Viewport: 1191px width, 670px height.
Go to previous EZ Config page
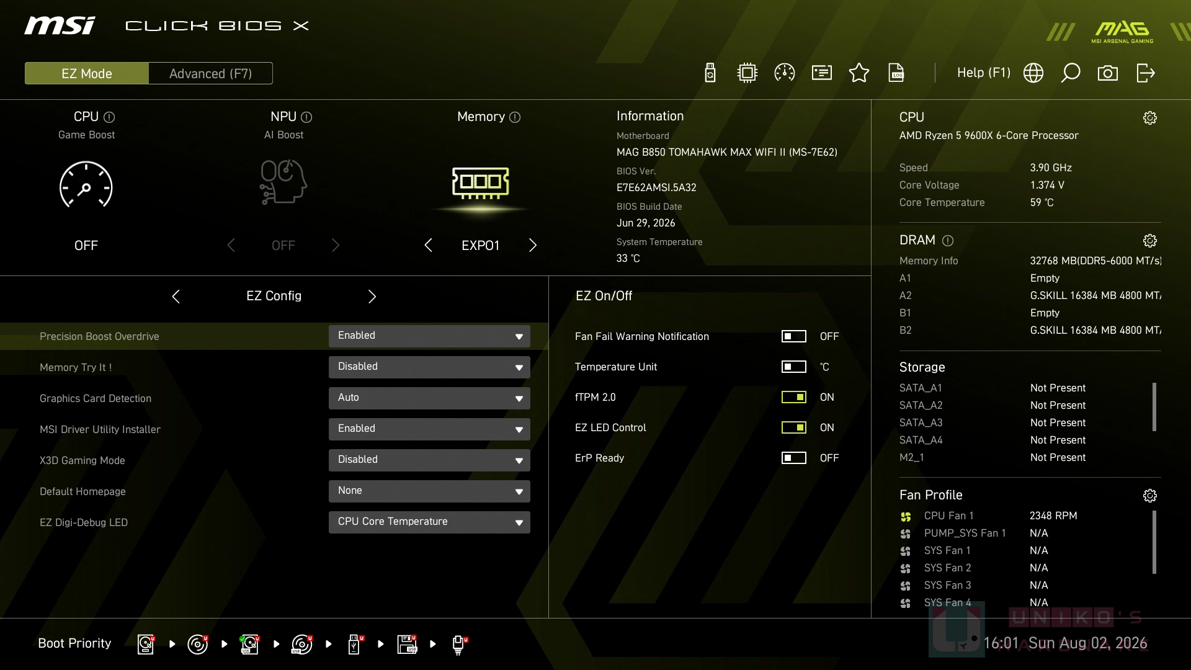click(x=176, y=297)
